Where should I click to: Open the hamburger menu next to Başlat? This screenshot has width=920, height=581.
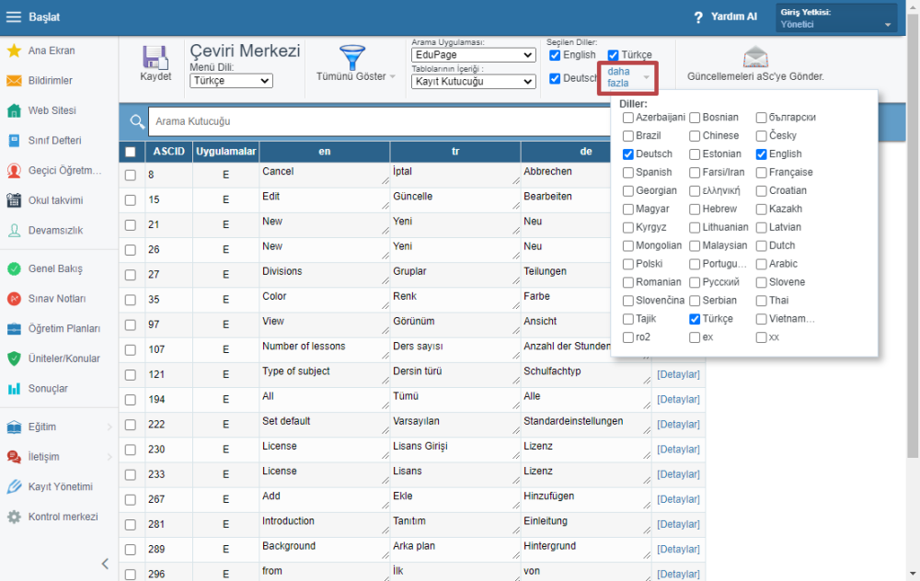[x=14, y=17]
